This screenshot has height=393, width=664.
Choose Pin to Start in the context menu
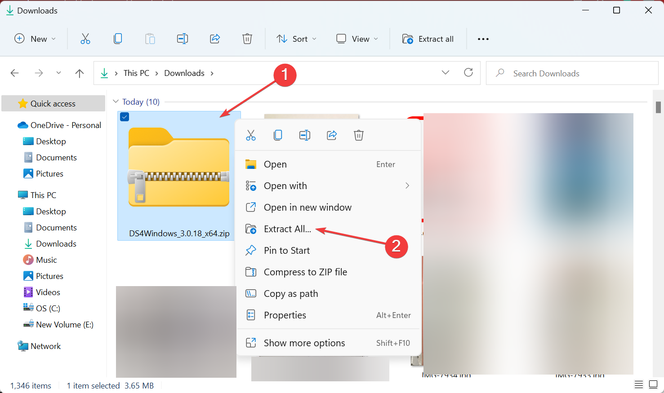tap(286, 250)
